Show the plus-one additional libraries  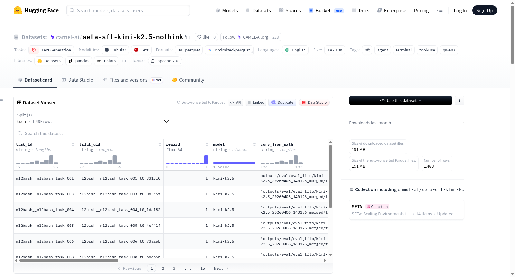click(124, 61)
